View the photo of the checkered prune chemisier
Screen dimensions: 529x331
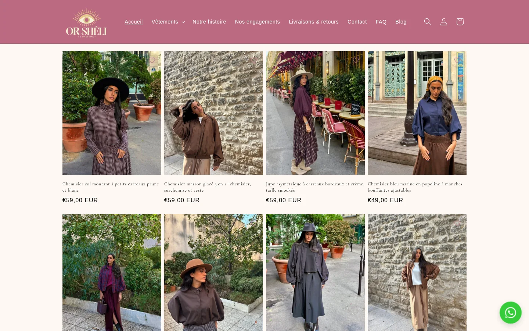112,113
